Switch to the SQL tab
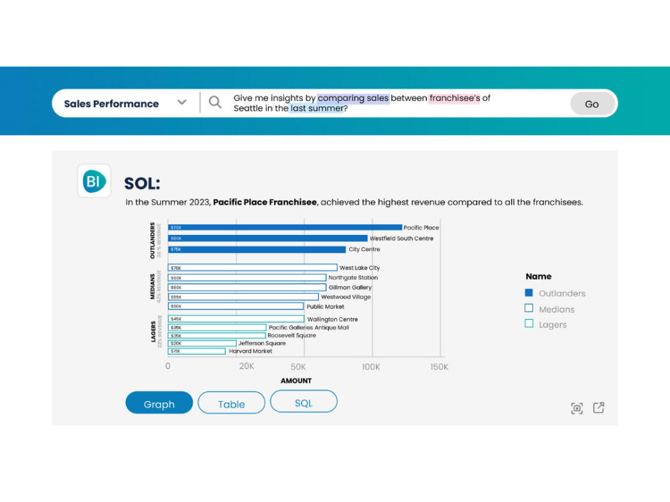 pos(304,401)
